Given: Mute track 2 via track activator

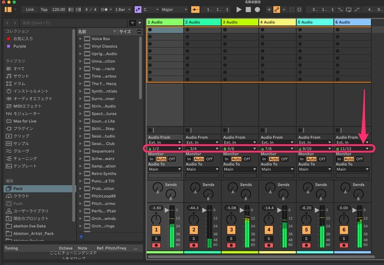Looking at the screenshot, I should click(194, 230).
